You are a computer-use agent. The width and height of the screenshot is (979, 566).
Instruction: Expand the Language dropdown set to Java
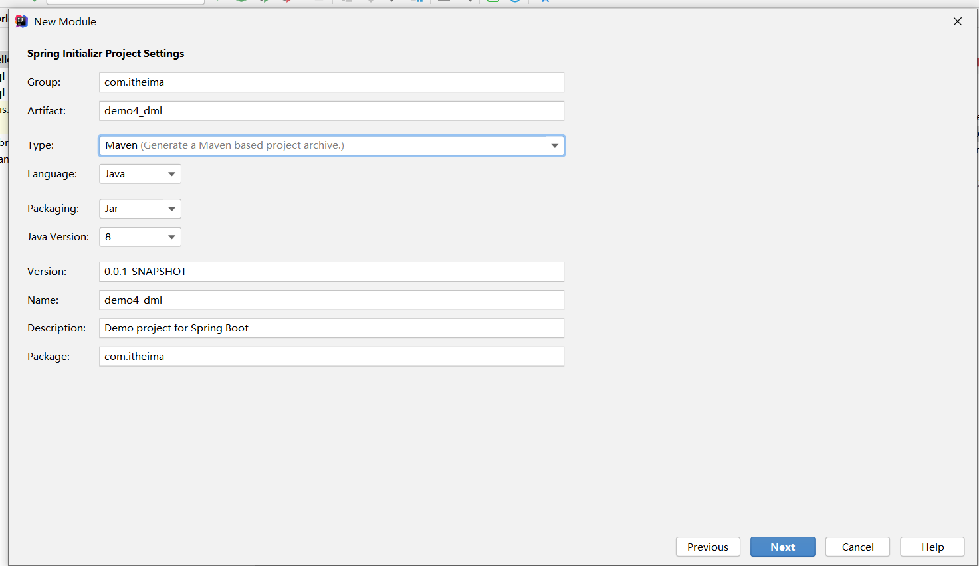click(140, 174)
